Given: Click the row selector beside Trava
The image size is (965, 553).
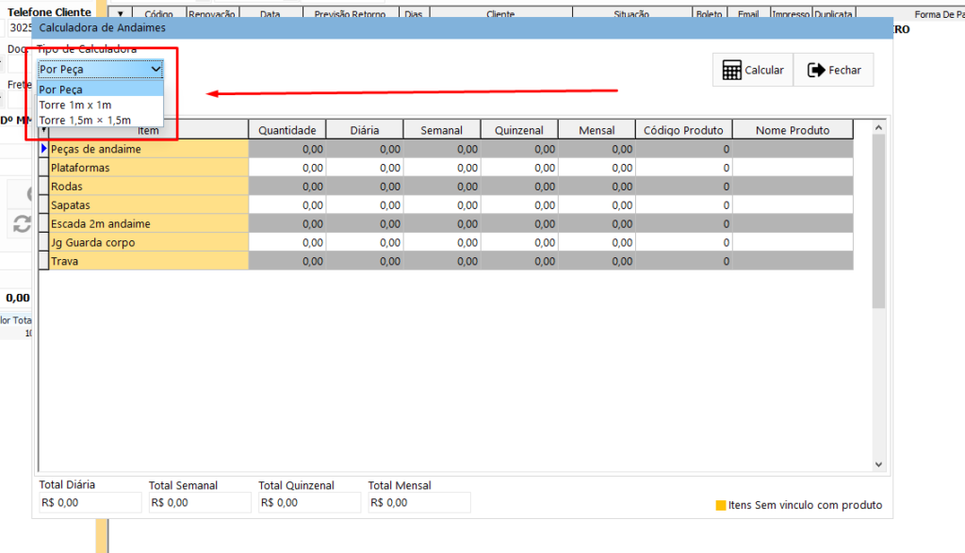Looking at the screenshot, I should coord(43,261).
